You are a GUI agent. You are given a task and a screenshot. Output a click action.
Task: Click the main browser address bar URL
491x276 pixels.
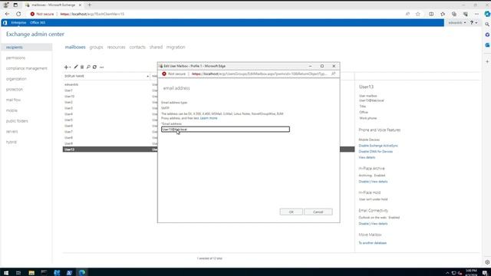click(92, 14)
